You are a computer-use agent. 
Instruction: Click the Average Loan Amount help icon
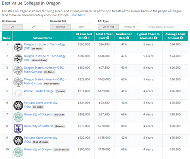click(x=181, y=38)
